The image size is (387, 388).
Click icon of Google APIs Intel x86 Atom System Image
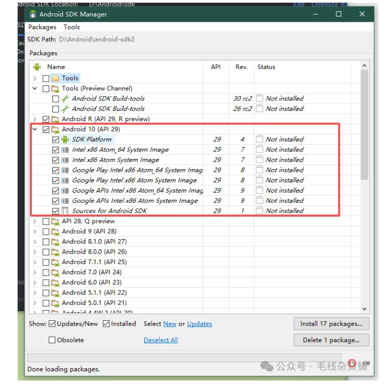click(x=65, y=201)
